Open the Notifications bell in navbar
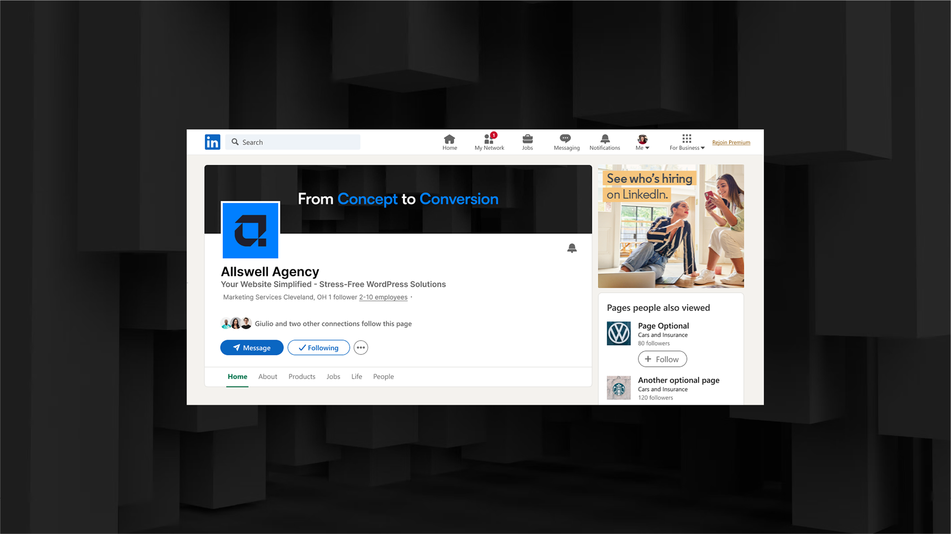The image size is (951, 534). coord(604,142)
